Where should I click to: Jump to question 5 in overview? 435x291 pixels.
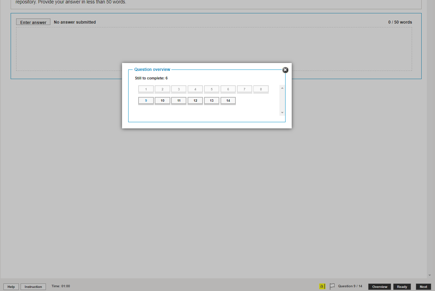[x=212, y=89]
